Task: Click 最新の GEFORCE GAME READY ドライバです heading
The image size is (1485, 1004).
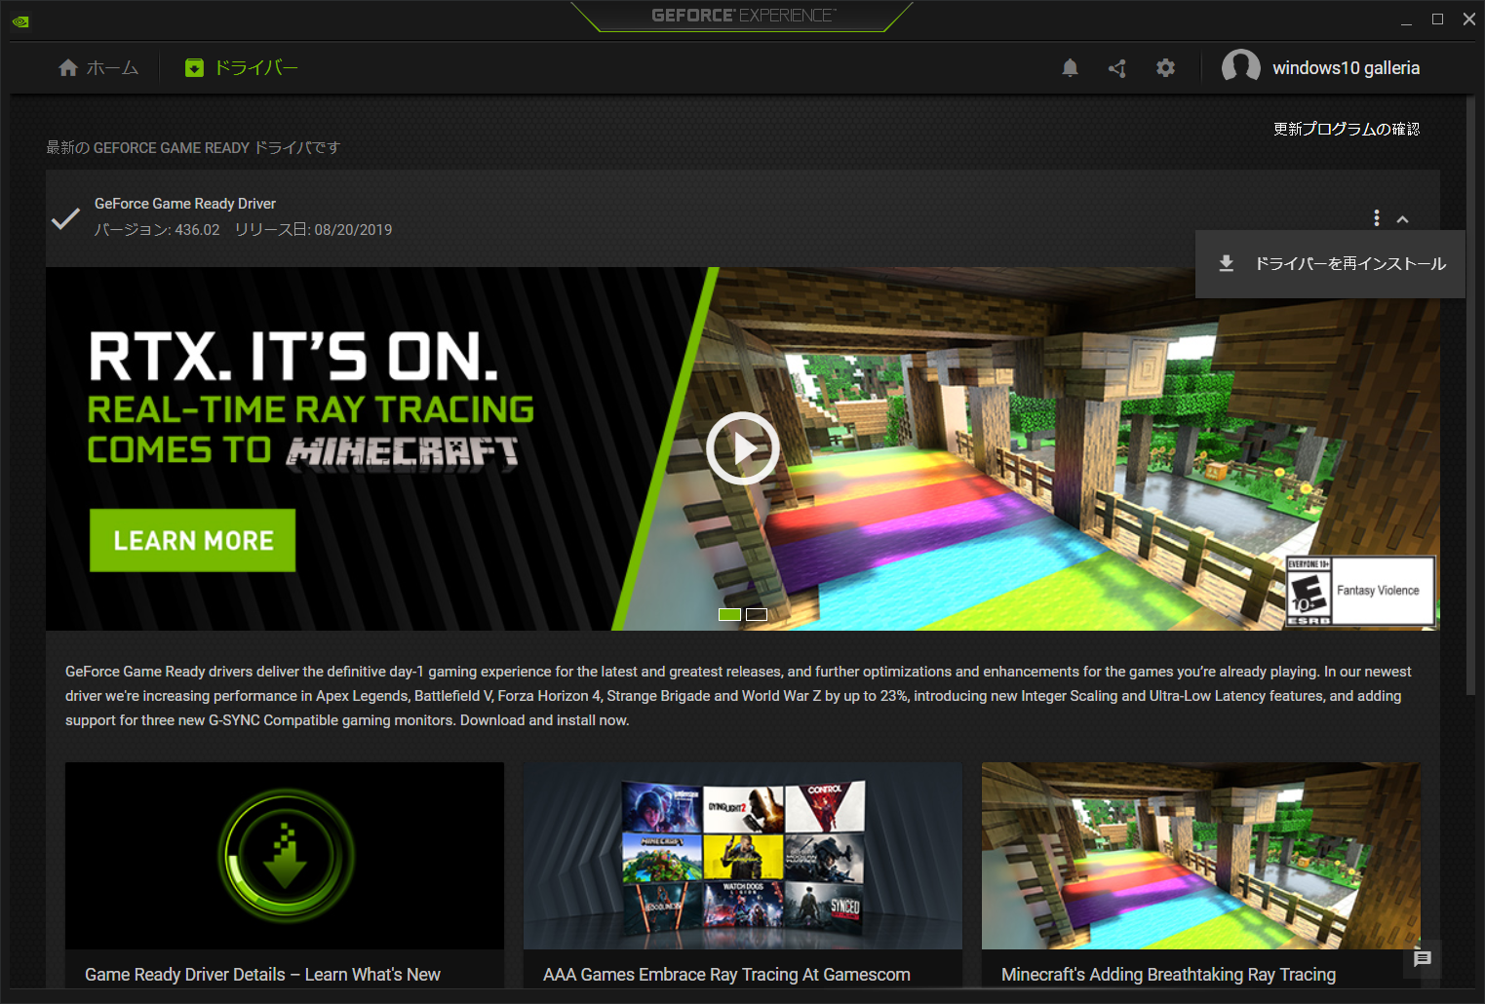Action: tap(193, 147)
